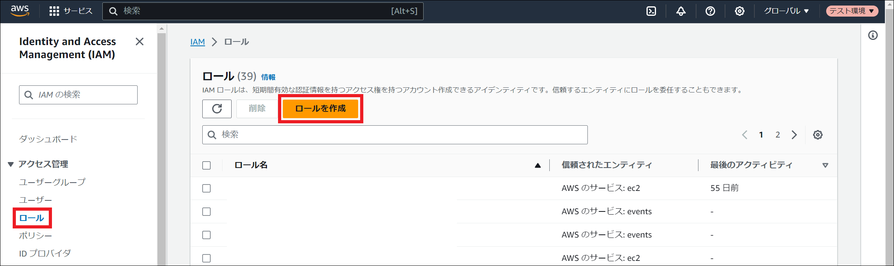Open the table preferences gear
The image size is (894, 266).
point(817,135)
